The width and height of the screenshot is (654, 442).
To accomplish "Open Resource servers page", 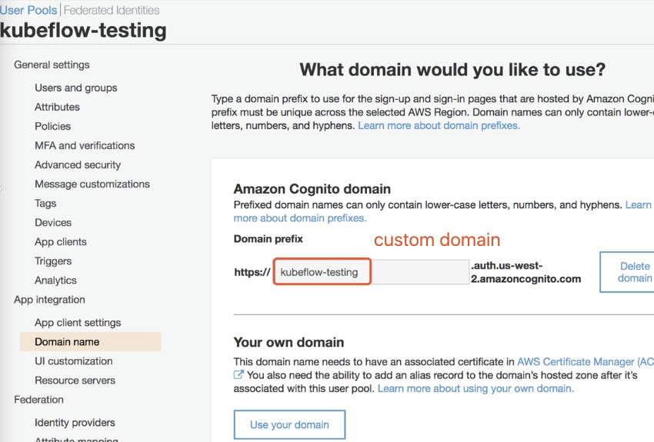I will [75, 381].
